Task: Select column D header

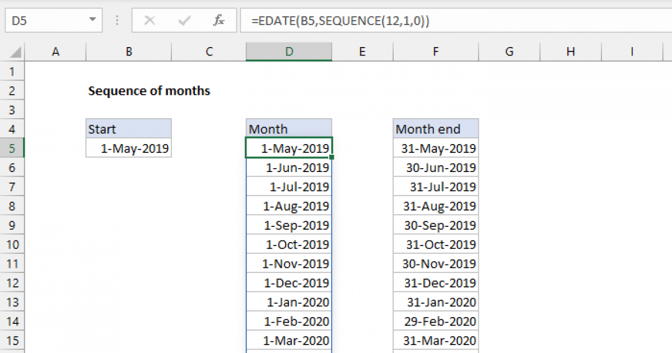Action: 288,52
